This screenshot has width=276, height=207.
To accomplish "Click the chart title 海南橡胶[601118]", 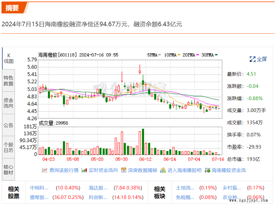I will click(x=57, y=55).
